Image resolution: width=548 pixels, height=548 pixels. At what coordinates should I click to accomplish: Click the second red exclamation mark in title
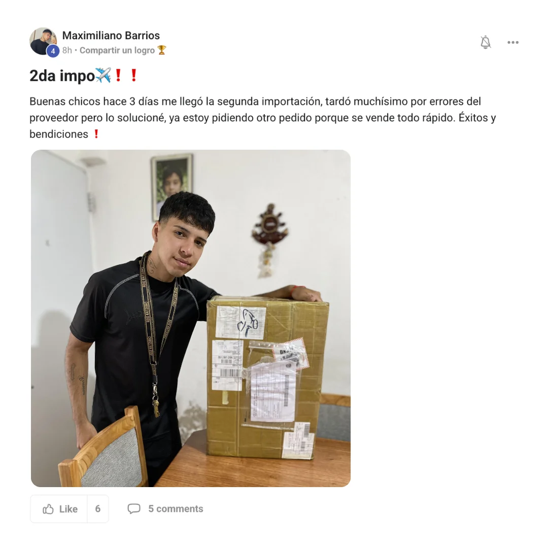point(134,75)
